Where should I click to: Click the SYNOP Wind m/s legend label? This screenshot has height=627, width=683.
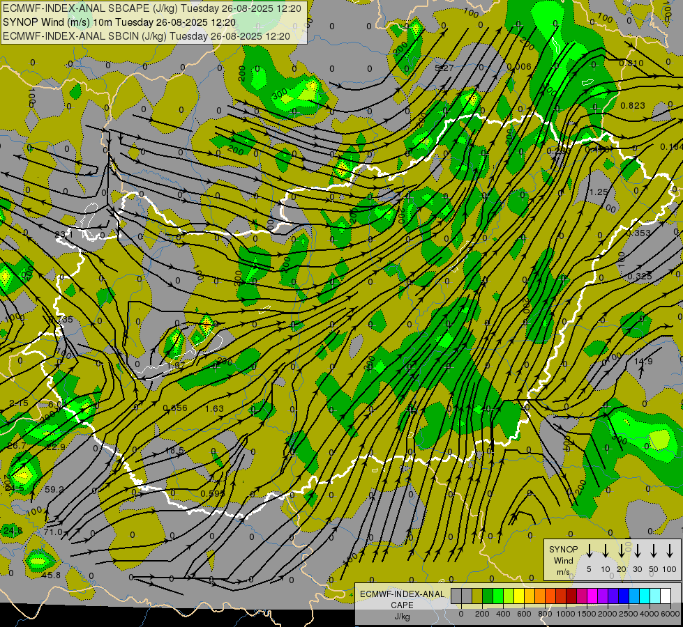tap(563, 560)
